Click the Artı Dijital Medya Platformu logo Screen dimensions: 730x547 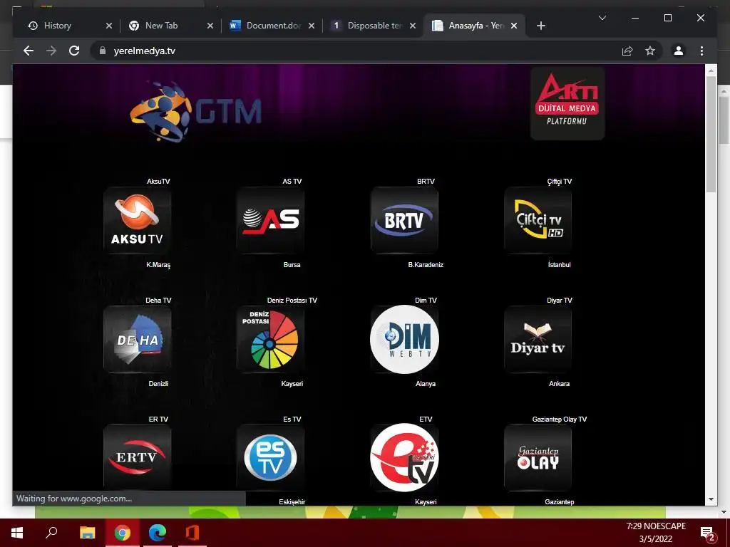tap(567, 103)
